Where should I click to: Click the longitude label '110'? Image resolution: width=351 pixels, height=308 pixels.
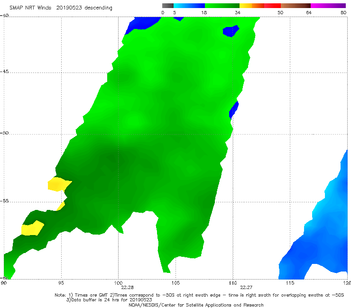coord(233,283)
